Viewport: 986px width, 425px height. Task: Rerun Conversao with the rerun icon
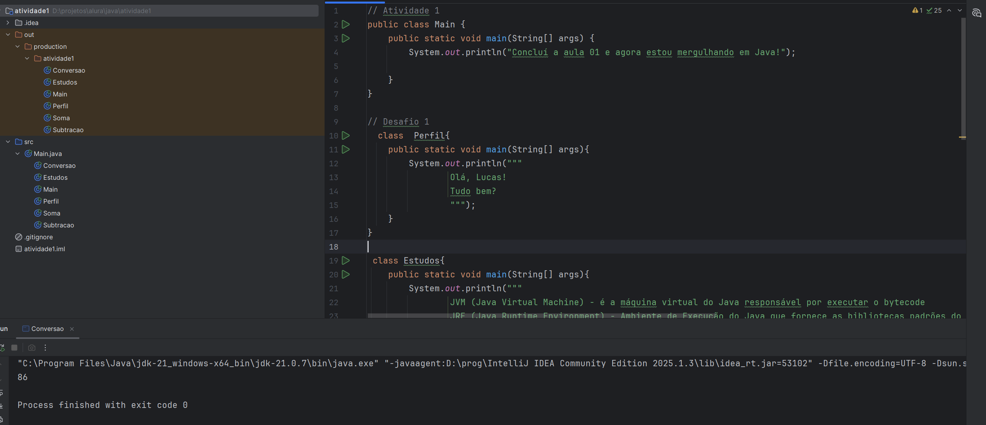click(2, 348)
